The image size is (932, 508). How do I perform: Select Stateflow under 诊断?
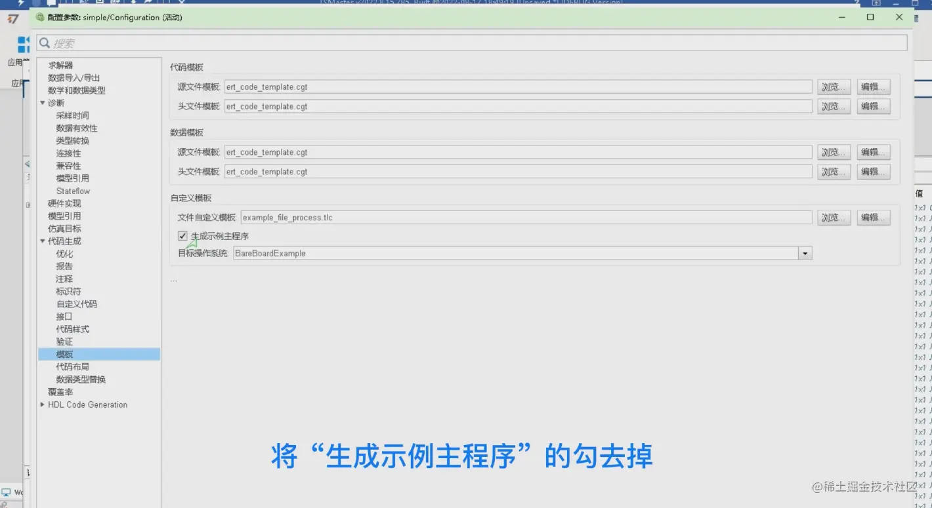pos(73,191)
